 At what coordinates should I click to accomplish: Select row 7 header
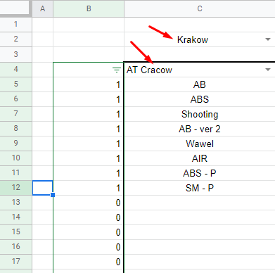point(15,114)
